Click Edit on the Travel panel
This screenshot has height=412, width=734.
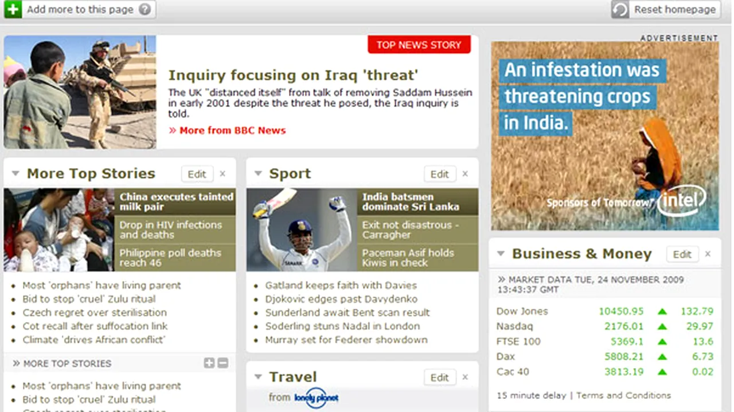pos(439,377)
